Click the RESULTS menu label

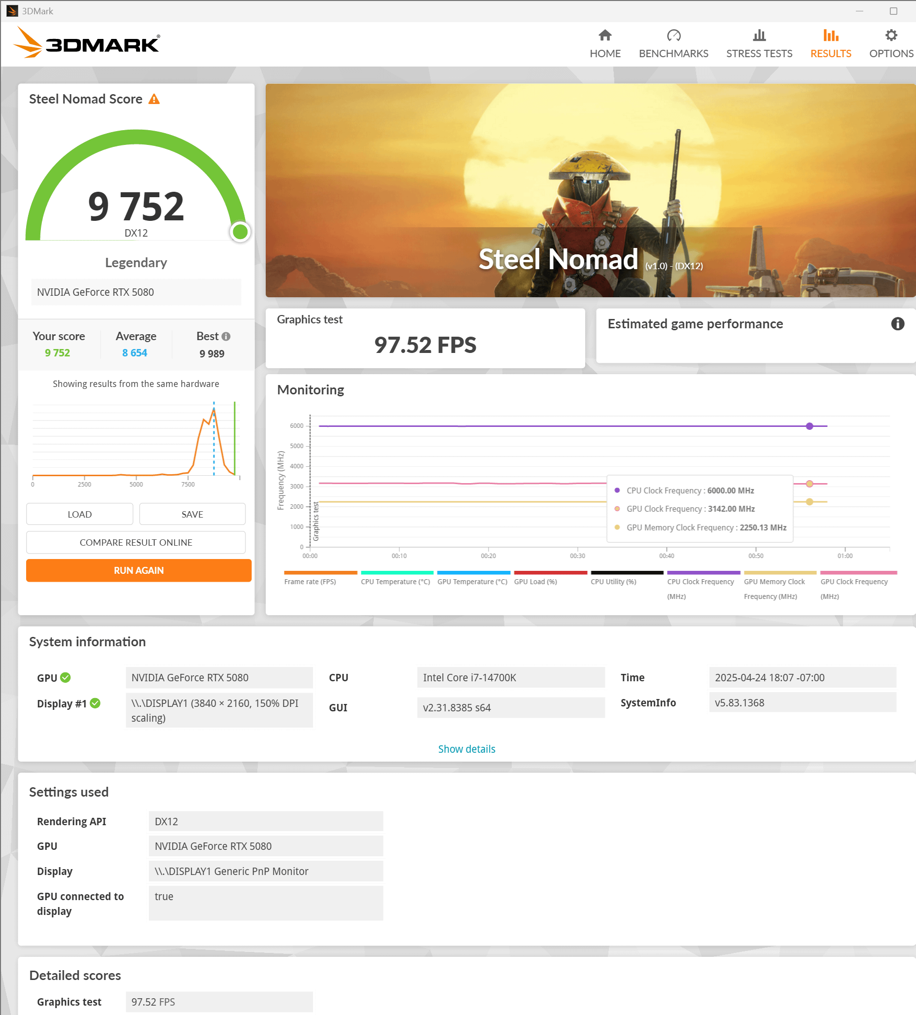pos(830,53)
